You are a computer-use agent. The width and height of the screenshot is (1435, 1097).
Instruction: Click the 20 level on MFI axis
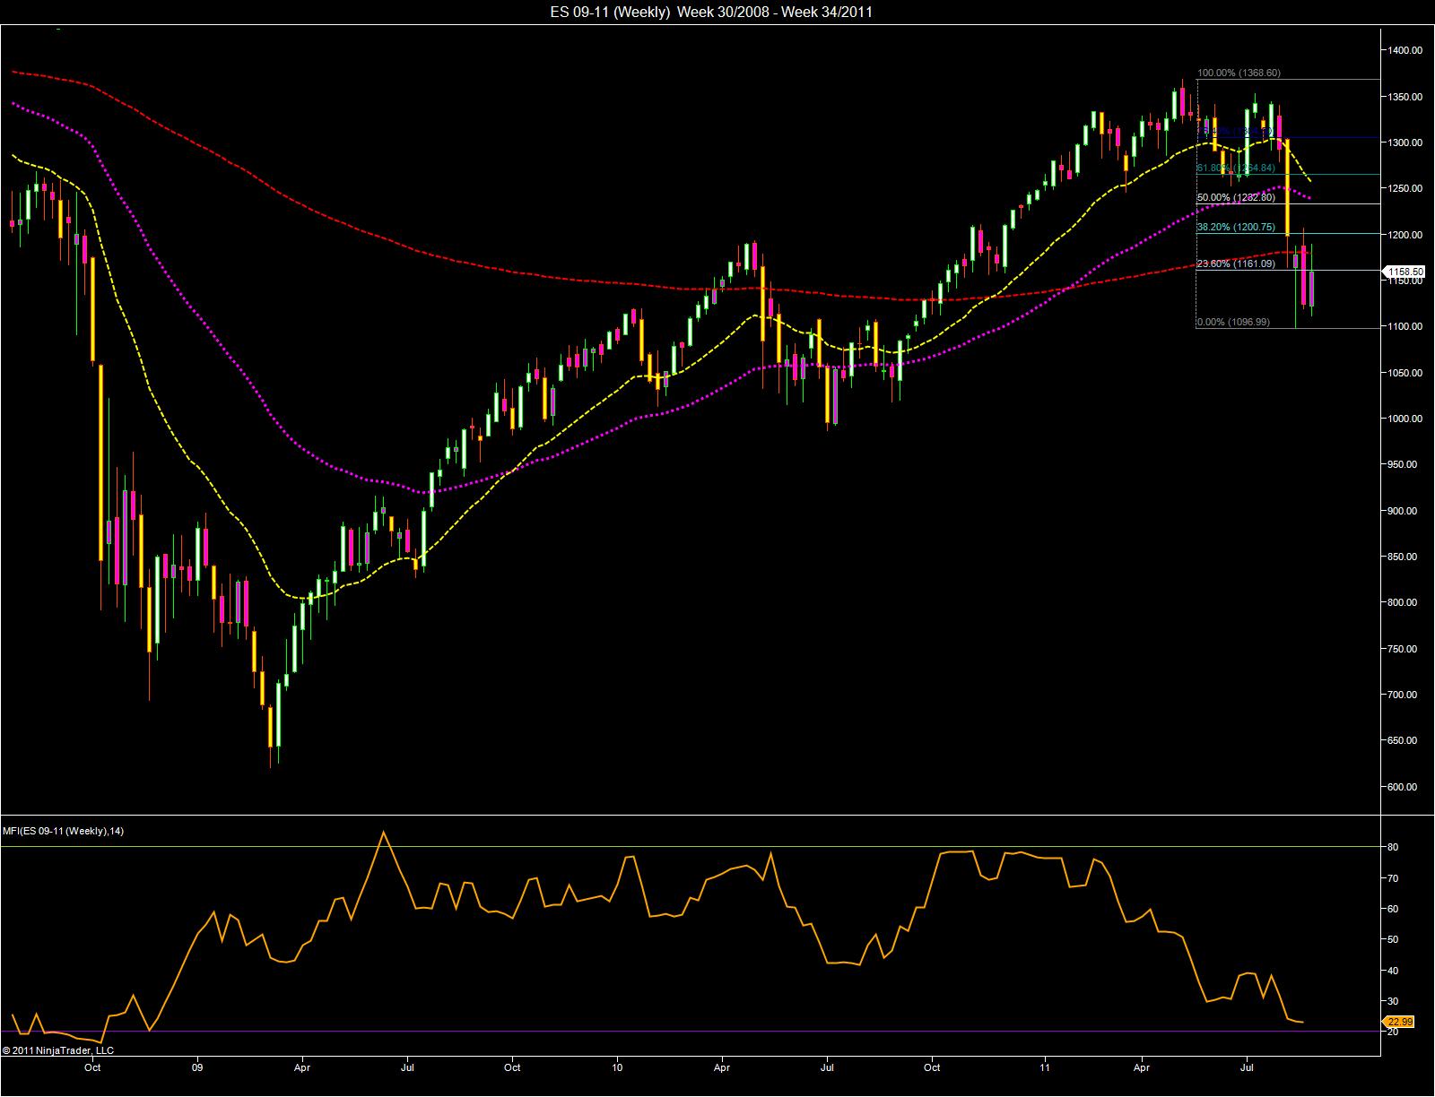click(x=1391, y=1032)
